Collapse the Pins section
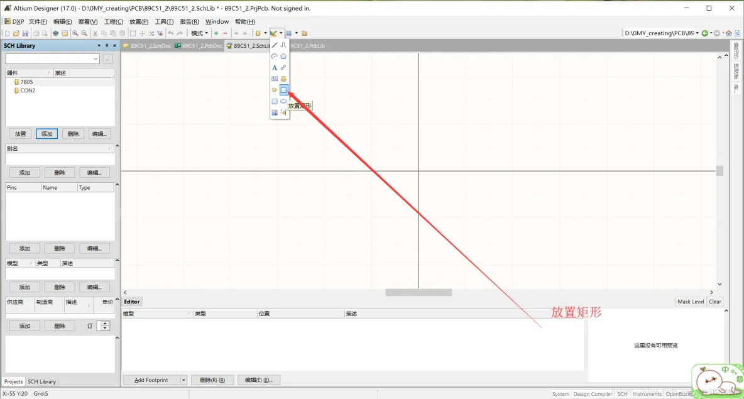The width and height of the screenshot is (744, 399). pos(118,185)
